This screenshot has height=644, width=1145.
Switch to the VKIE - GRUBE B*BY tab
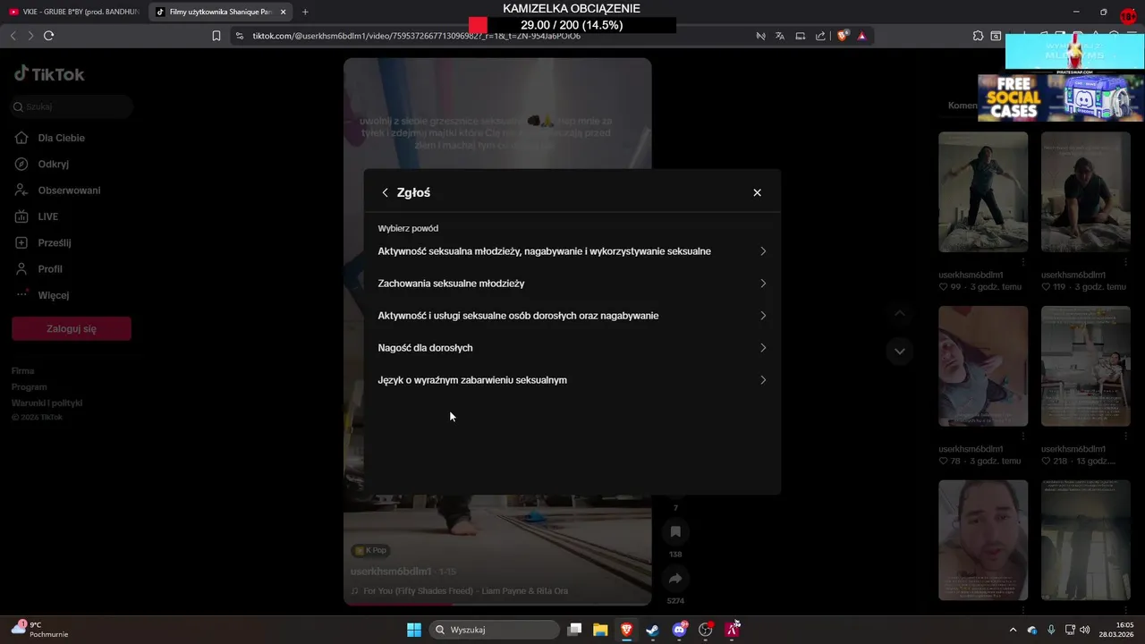click(73, 12)
